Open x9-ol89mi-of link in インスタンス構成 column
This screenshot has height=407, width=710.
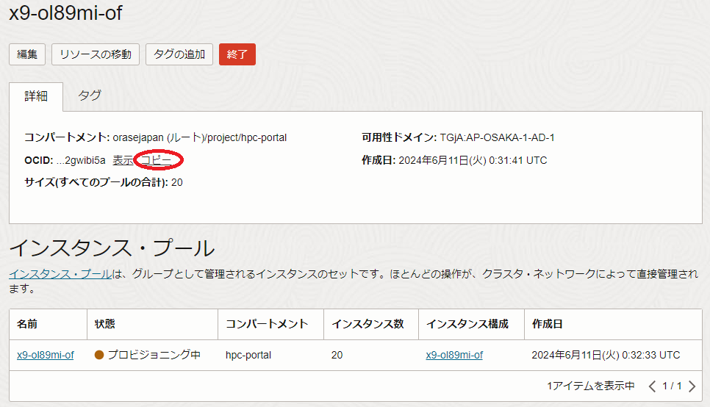[454, 355]
